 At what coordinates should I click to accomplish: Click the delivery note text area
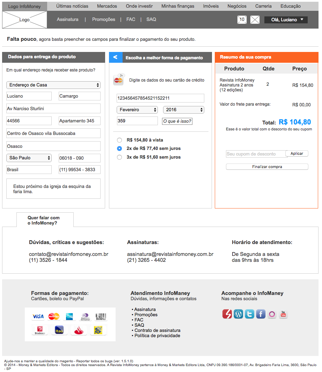tap(53, 189)
